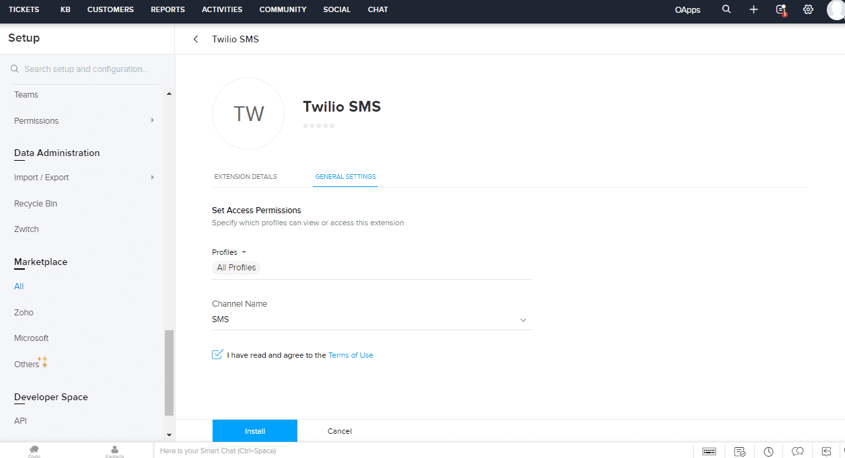845x458 pixels.
Task: Click the sidebar scrollbar thumb
Action: tap(169, 373)
